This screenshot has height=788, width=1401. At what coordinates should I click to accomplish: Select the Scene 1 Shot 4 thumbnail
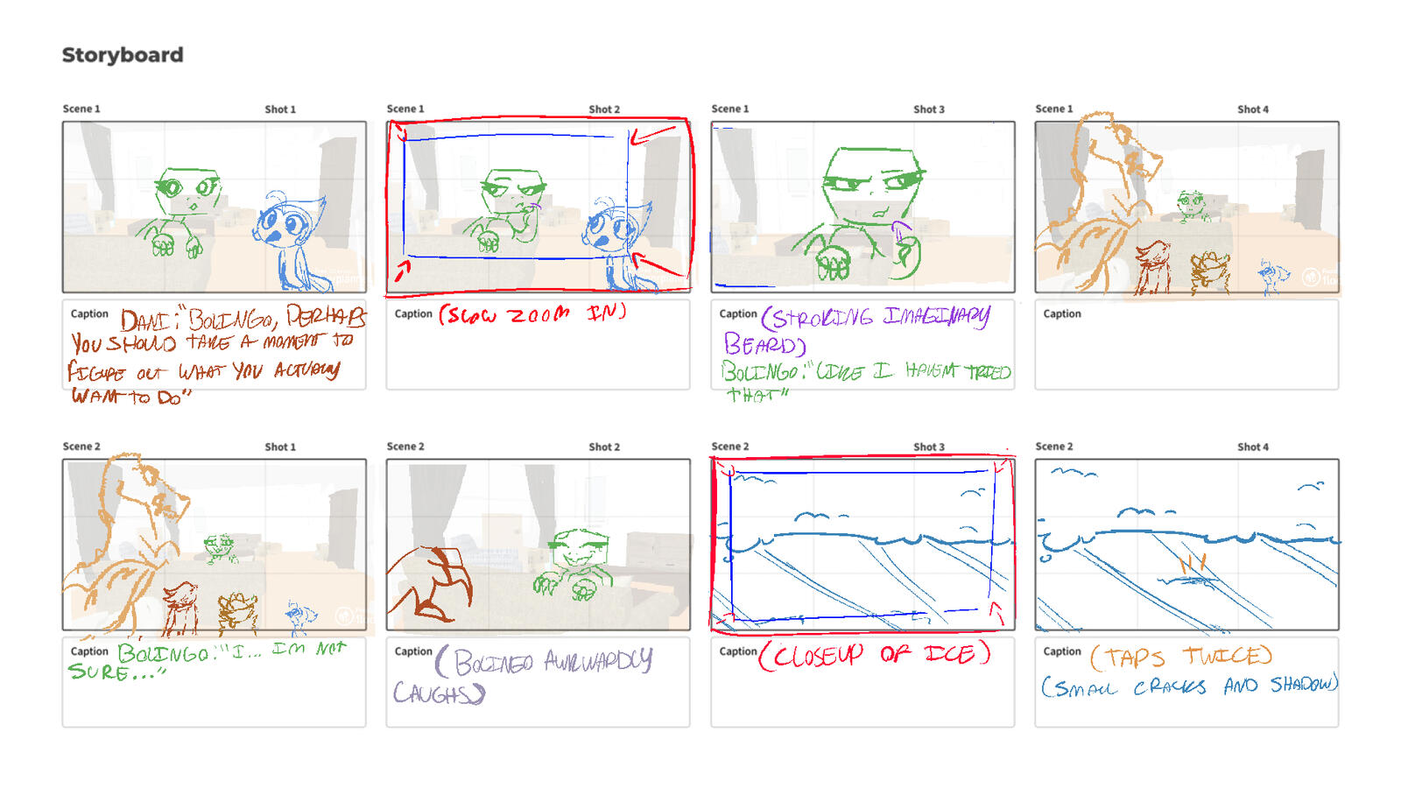point(1186,207)
